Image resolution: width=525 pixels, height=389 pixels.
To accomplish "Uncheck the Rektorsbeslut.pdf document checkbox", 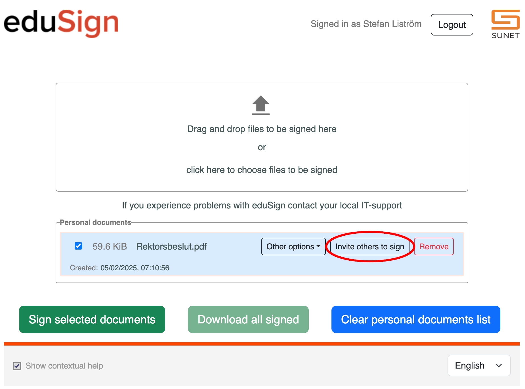I will [x=78, y=246].
